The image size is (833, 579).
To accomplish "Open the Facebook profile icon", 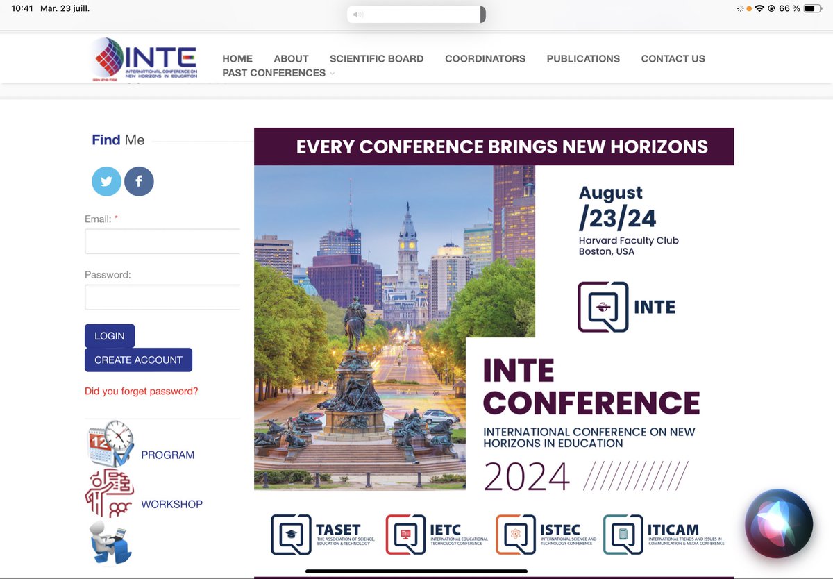I will pyautogui.click(x=139, y=182).
